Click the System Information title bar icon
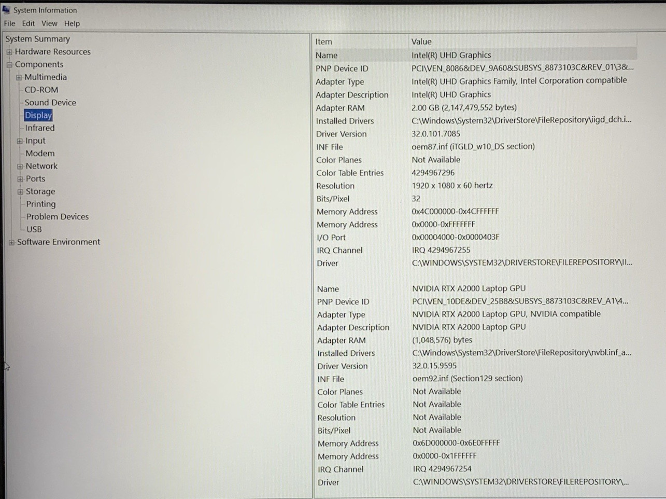This screenshot has width=666, height=499. 6,9
